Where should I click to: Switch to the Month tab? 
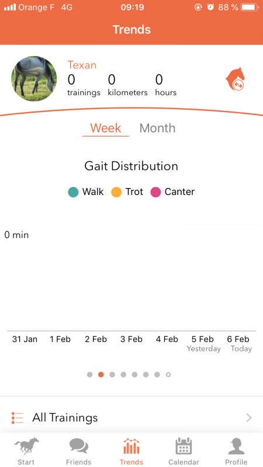click(157, 128)
